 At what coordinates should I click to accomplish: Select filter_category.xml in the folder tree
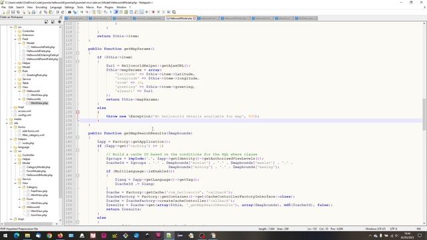(x=33, y=135)
